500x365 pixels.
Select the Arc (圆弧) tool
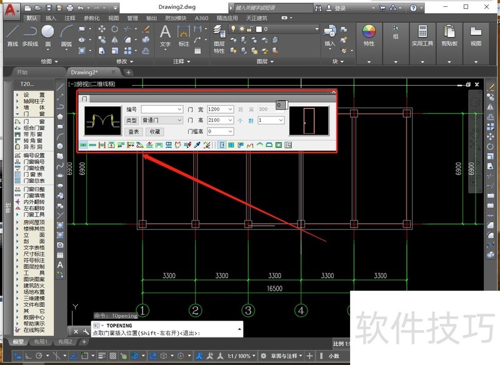coord(66,30)
